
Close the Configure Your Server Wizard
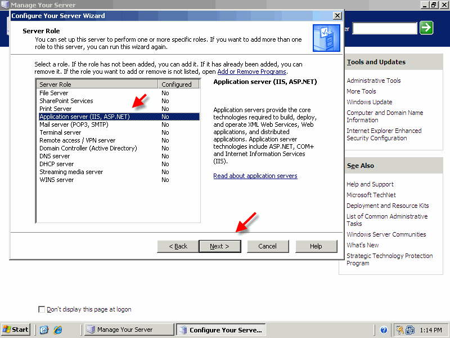click(x=337, y=16)
